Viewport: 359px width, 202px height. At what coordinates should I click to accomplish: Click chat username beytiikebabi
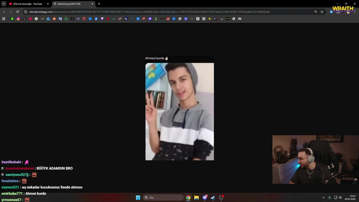[x=11, y=162]
